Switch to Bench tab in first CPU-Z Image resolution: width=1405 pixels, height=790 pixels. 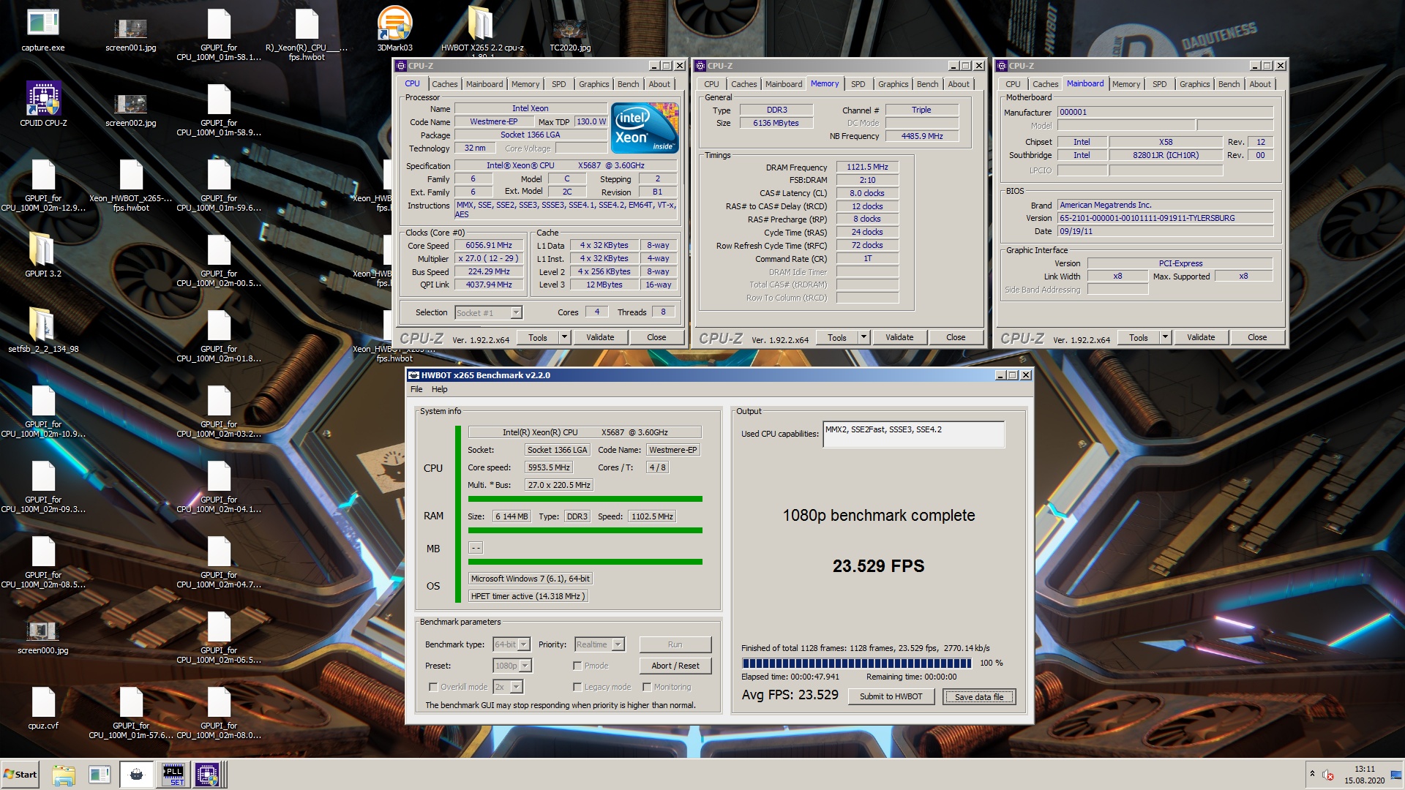[628, 84]
